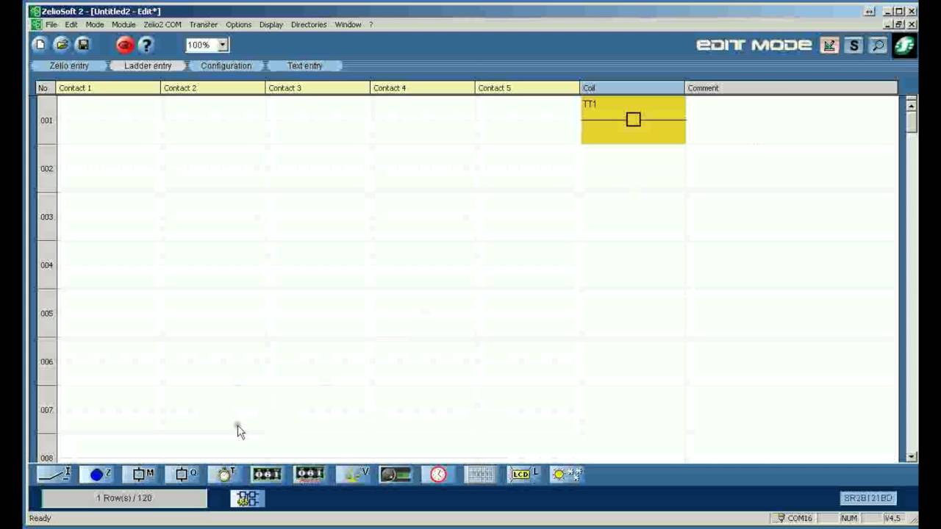Click the Contact 1 column header
Screen dimensions: 941x529
(x=108, y=88)
